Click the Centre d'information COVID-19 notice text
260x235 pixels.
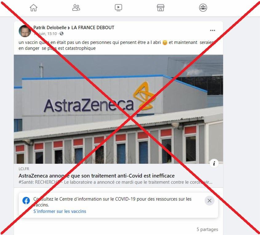tap(112, 202)
